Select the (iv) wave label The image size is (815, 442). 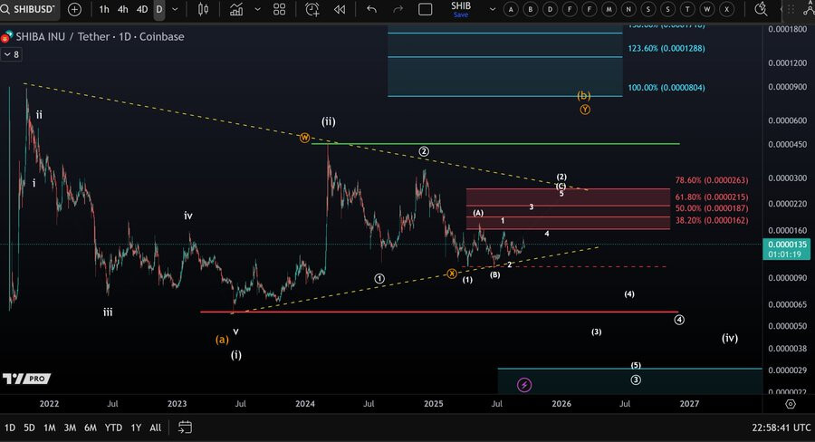[x=730, y=338]
